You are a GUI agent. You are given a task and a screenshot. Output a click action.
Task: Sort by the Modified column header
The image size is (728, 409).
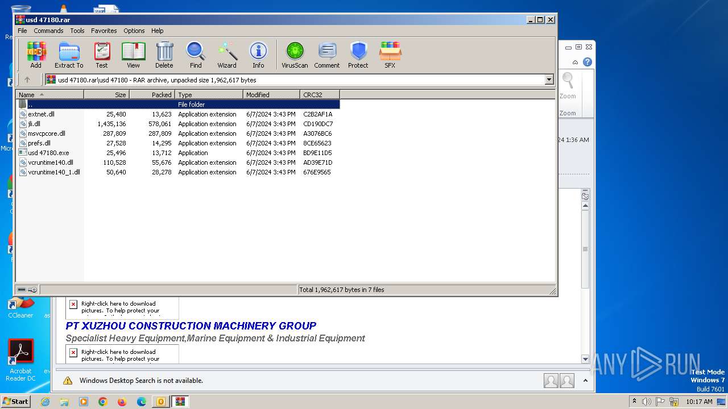coord(272,95)
